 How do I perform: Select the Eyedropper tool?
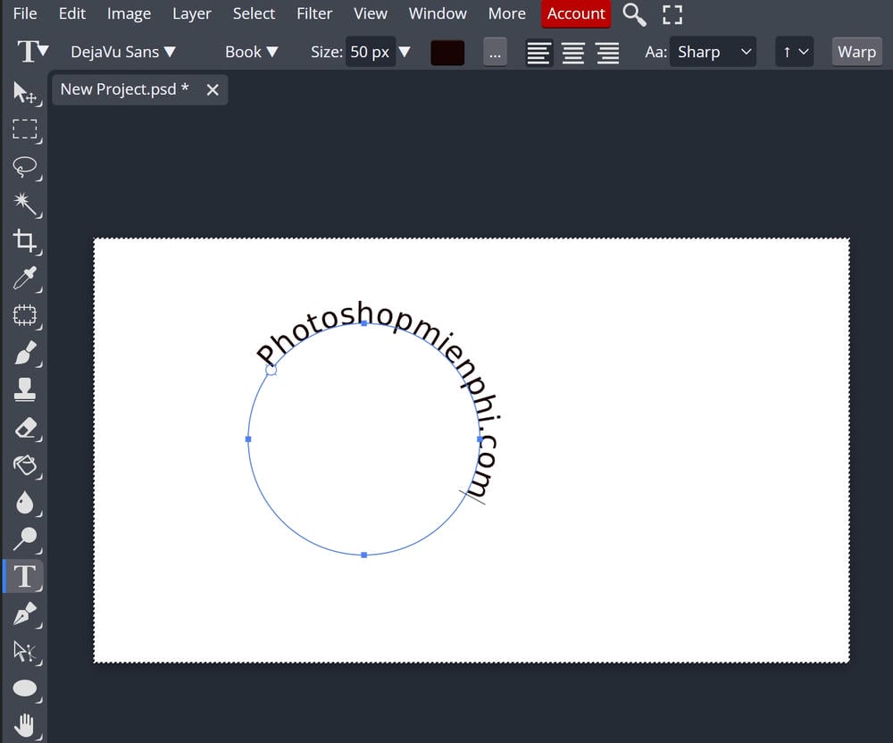pyautogui.click(x=24, y=278)
